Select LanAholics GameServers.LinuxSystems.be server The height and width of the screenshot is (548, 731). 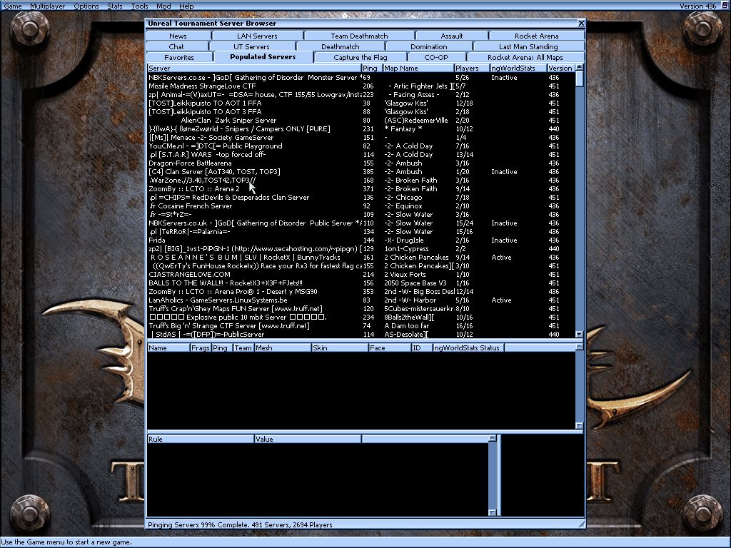coord(361,300)
